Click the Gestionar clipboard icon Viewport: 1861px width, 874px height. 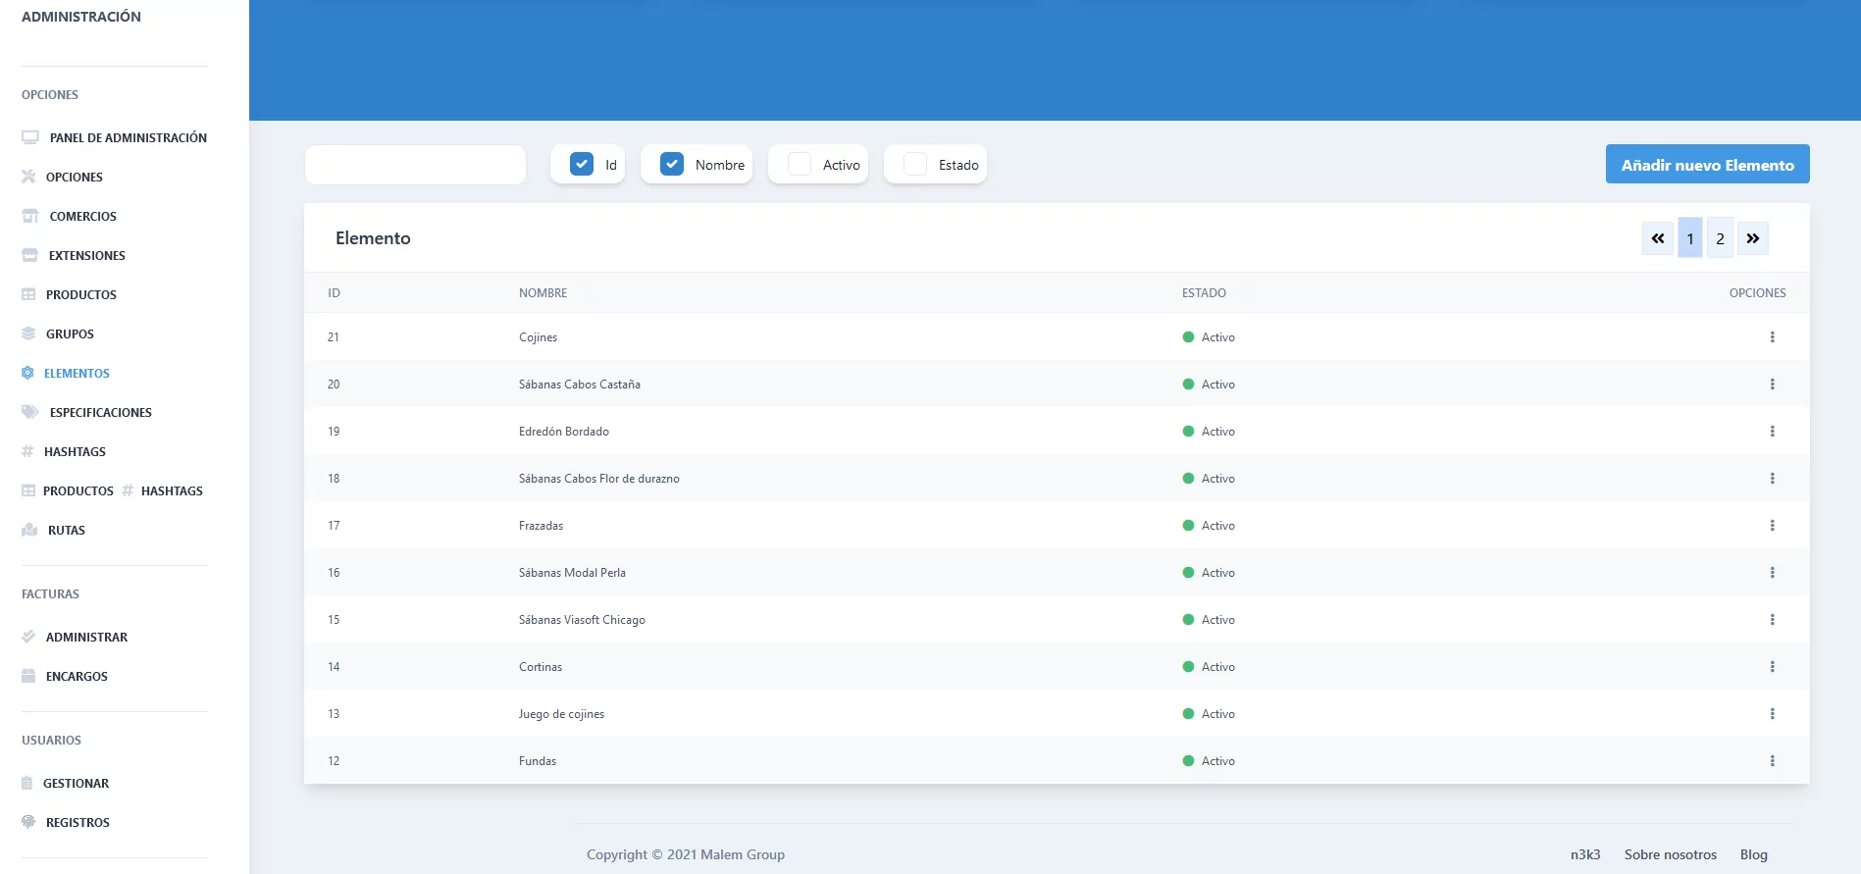pyautogui.click(x=27, y=783)
